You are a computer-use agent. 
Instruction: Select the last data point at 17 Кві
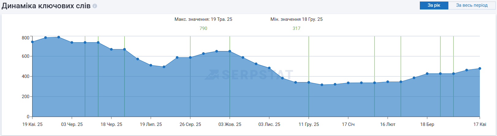[480, 68]
